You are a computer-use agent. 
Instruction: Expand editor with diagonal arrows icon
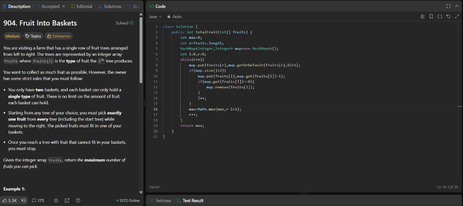[456, 17]
